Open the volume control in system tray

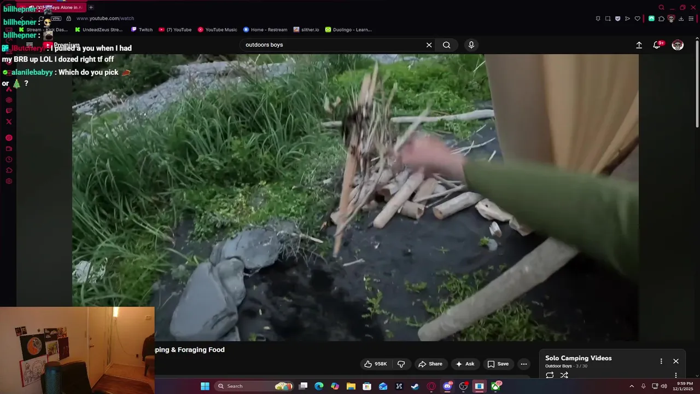(664, 386)
